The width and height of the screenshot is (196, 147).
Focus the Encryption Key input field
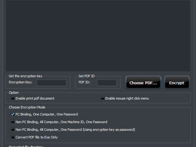(x=51, y=83)
